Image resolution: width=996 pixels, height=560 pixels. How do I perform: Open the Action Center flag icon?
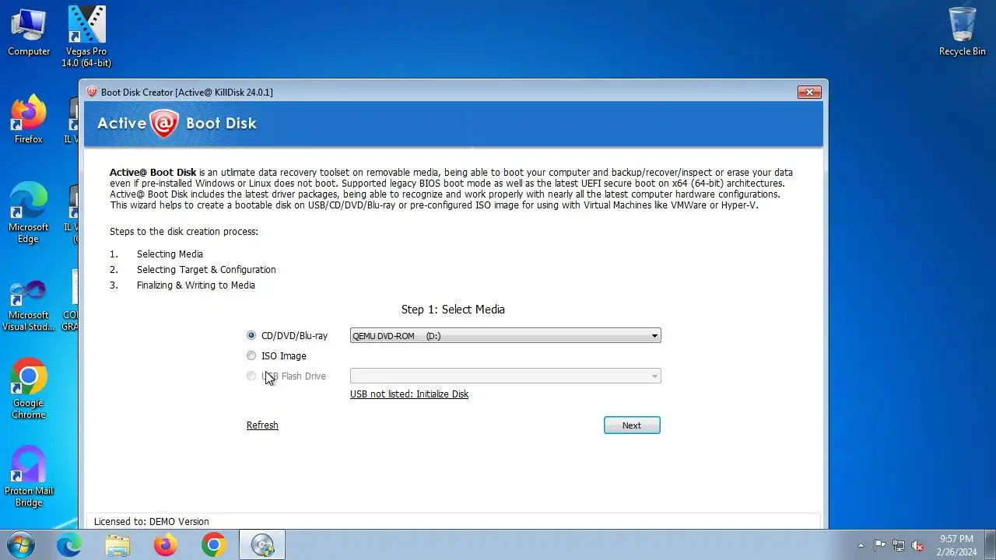[x=879, y=545]
